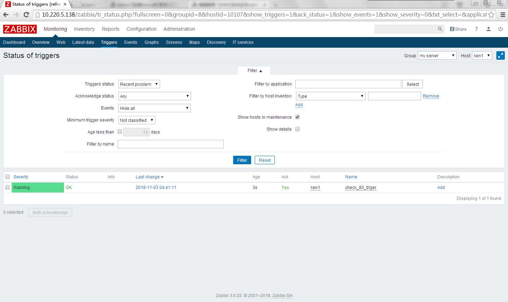The width and height of the screenshot is (508, 302).
Task: Go to Latest data submenu
Action: click(x=83, y=42)
